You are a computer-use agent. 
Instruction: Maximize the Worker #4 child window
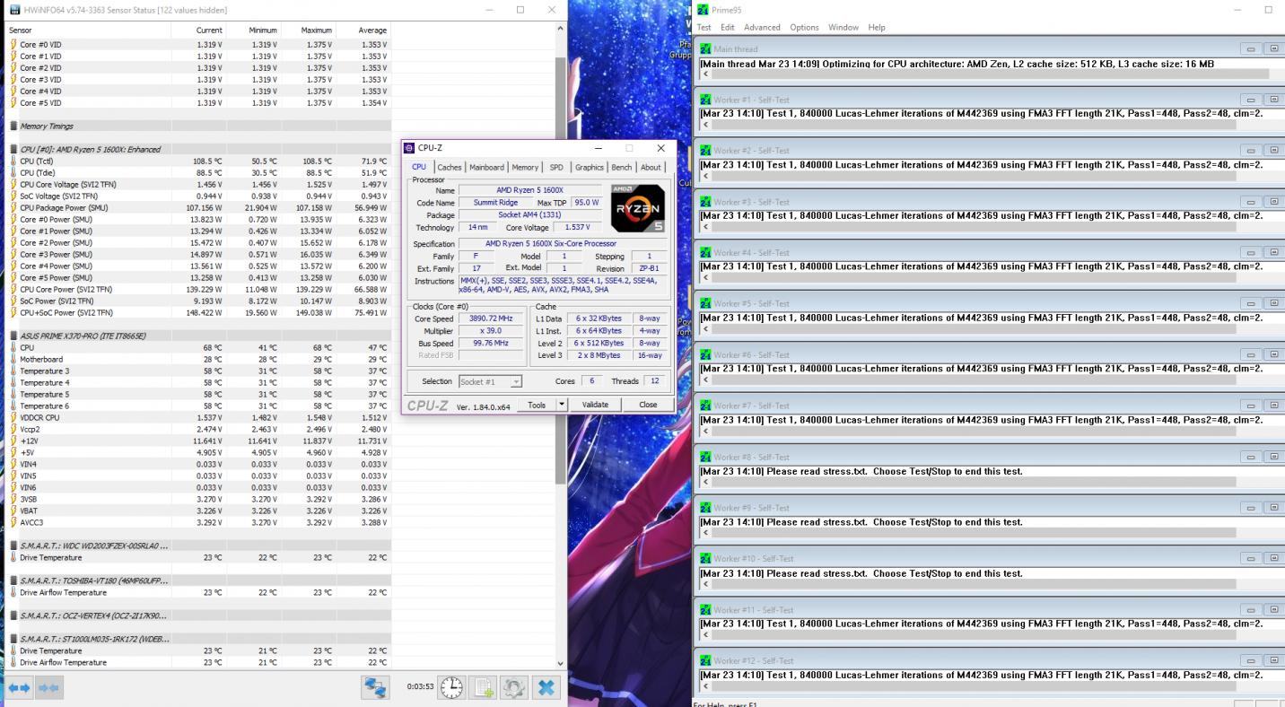(x=1274, y=253)
